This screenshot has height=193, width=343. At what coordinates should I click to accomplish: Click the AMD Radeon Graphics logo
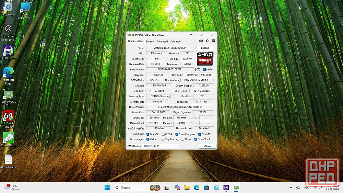(205, 59)
